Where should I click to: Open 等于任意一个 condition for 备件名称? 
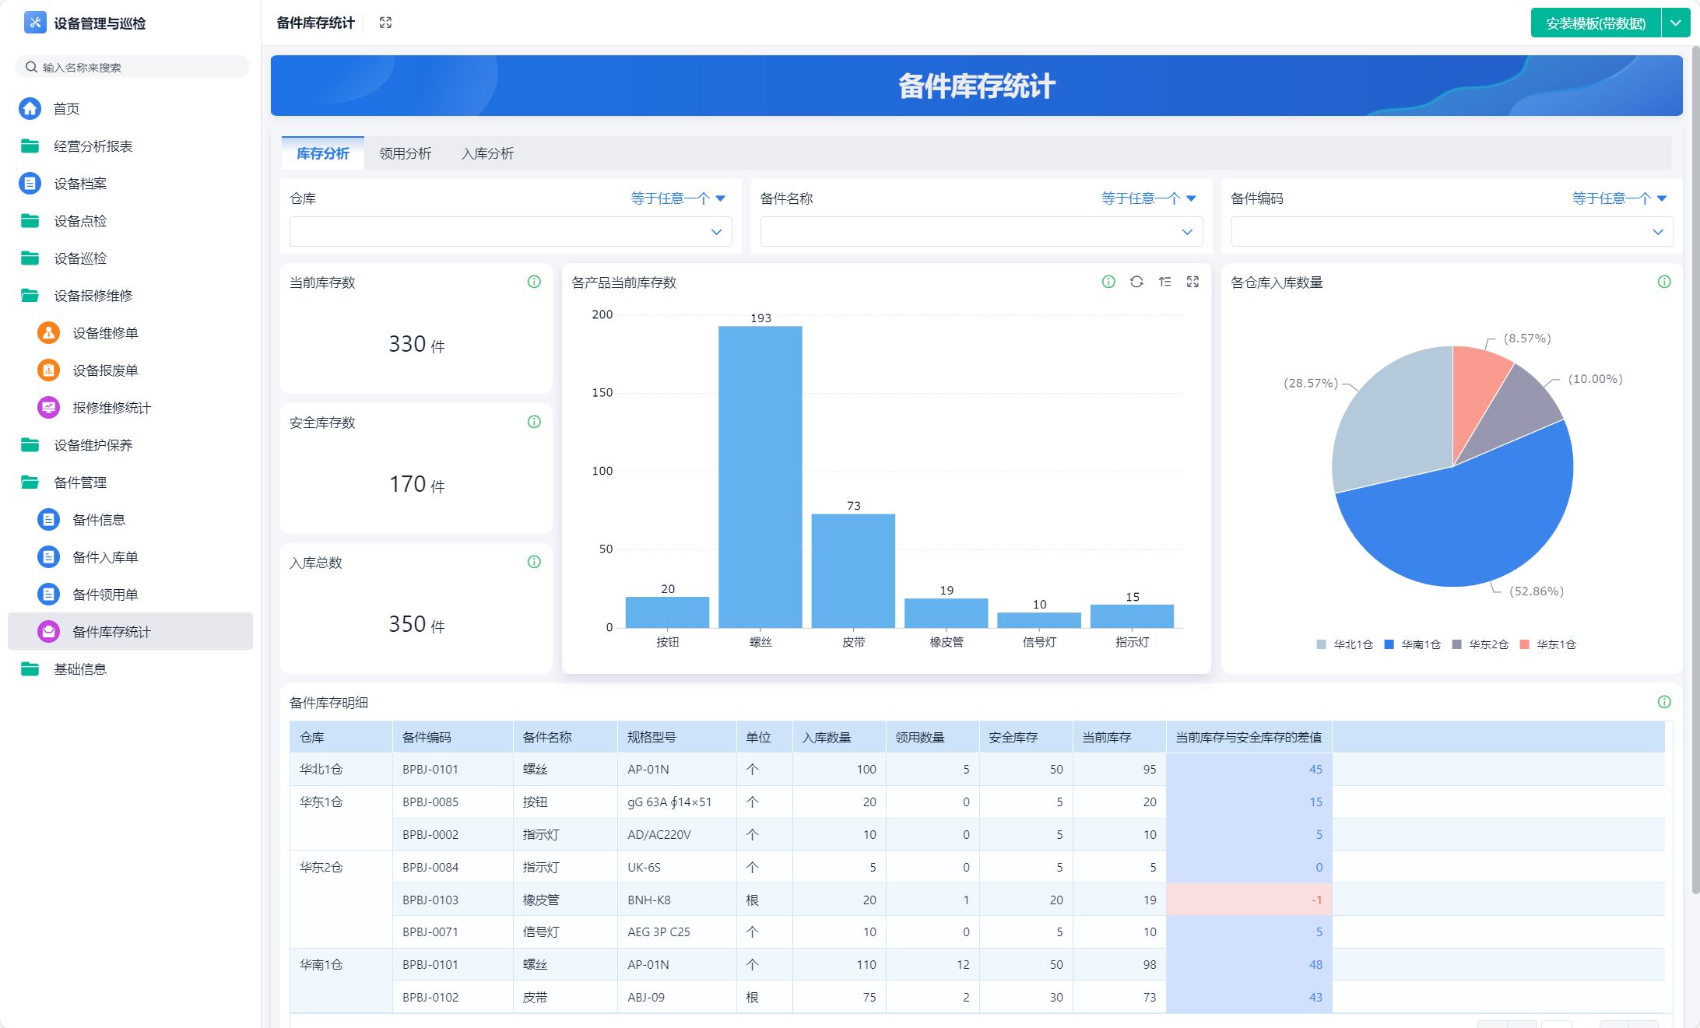coord(1148,198)
